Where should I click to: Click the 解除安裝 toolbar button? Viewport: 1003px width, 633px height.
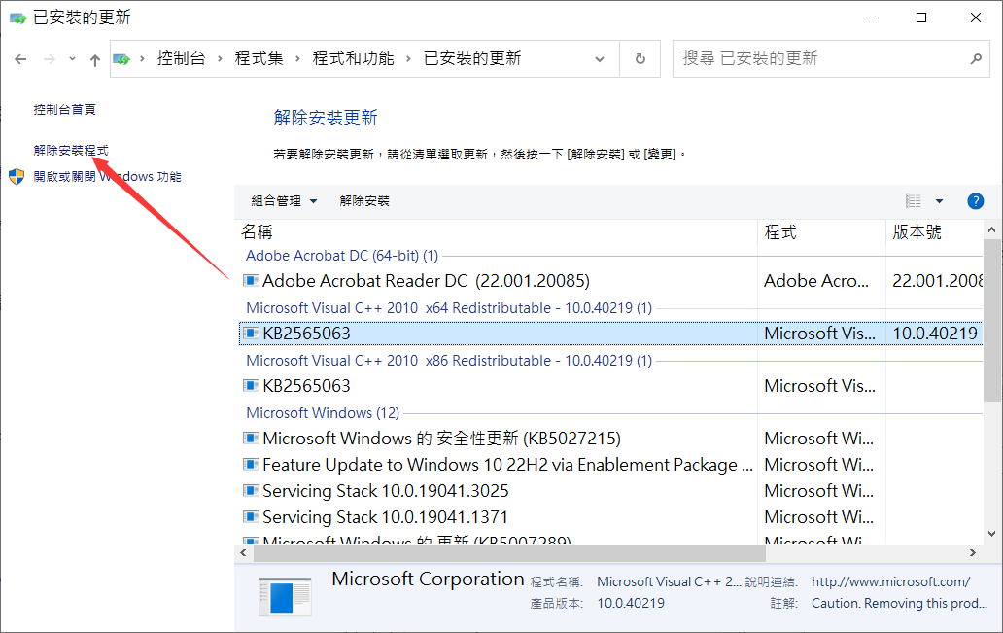pos(364,201)
